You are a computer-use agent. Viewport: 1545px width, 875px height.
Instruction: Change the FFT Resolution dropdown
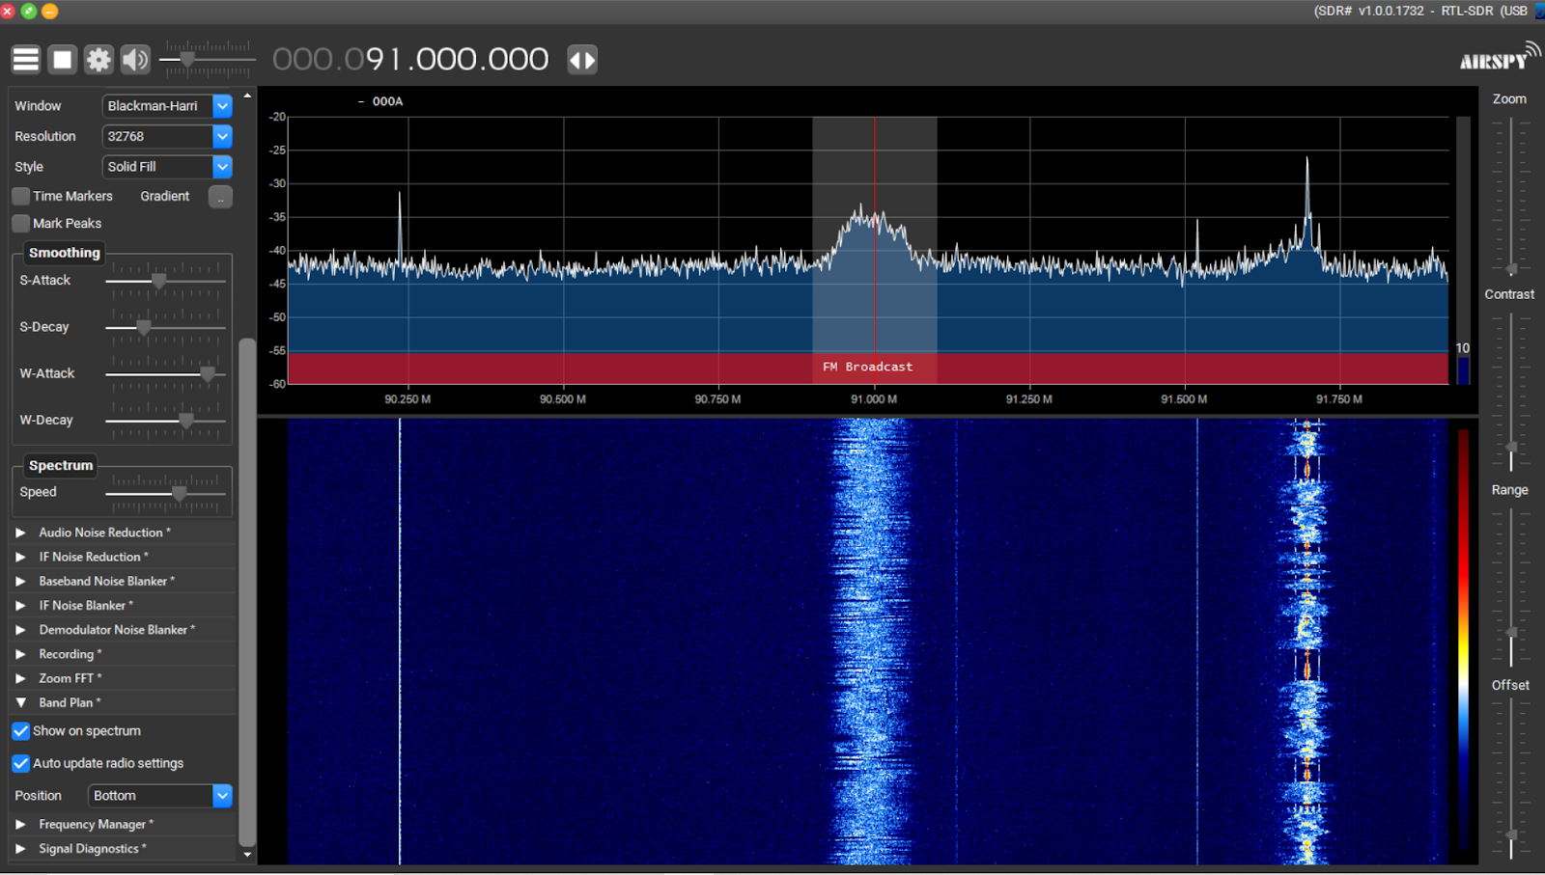pyautogui.click(x=222, y=136)
